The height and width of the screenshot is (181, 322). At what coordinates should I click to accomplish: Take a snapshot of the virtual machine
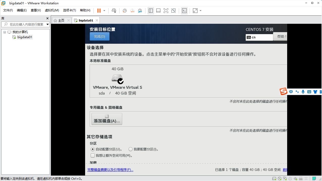125,11
